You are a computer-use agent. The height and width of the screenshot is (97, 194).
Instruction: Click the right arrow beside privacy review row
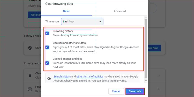pos(159,89)
